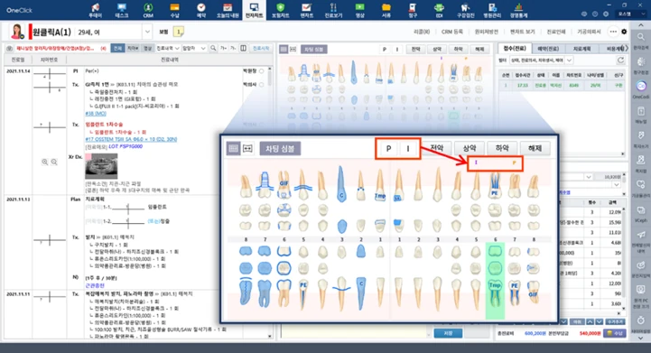Click the magnifier in the chart-history toolbar

[213, 48]
